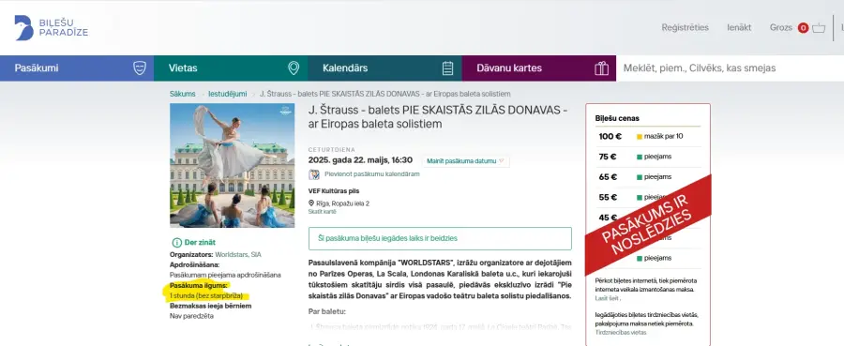This screenshot has width=844, height=346.
Task: Click the map pin next to Rīga, Ropažu iela 2
Action: tap(311, 203)
